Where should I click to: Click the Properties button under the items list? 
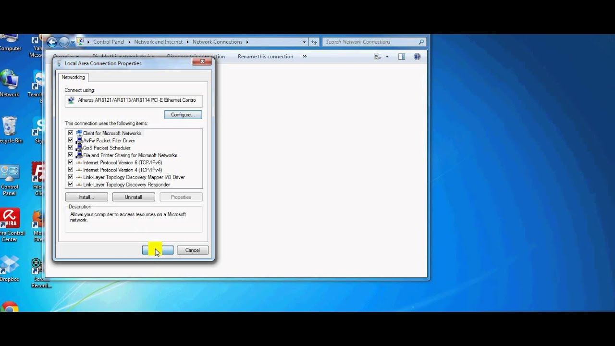click(181, 197)
